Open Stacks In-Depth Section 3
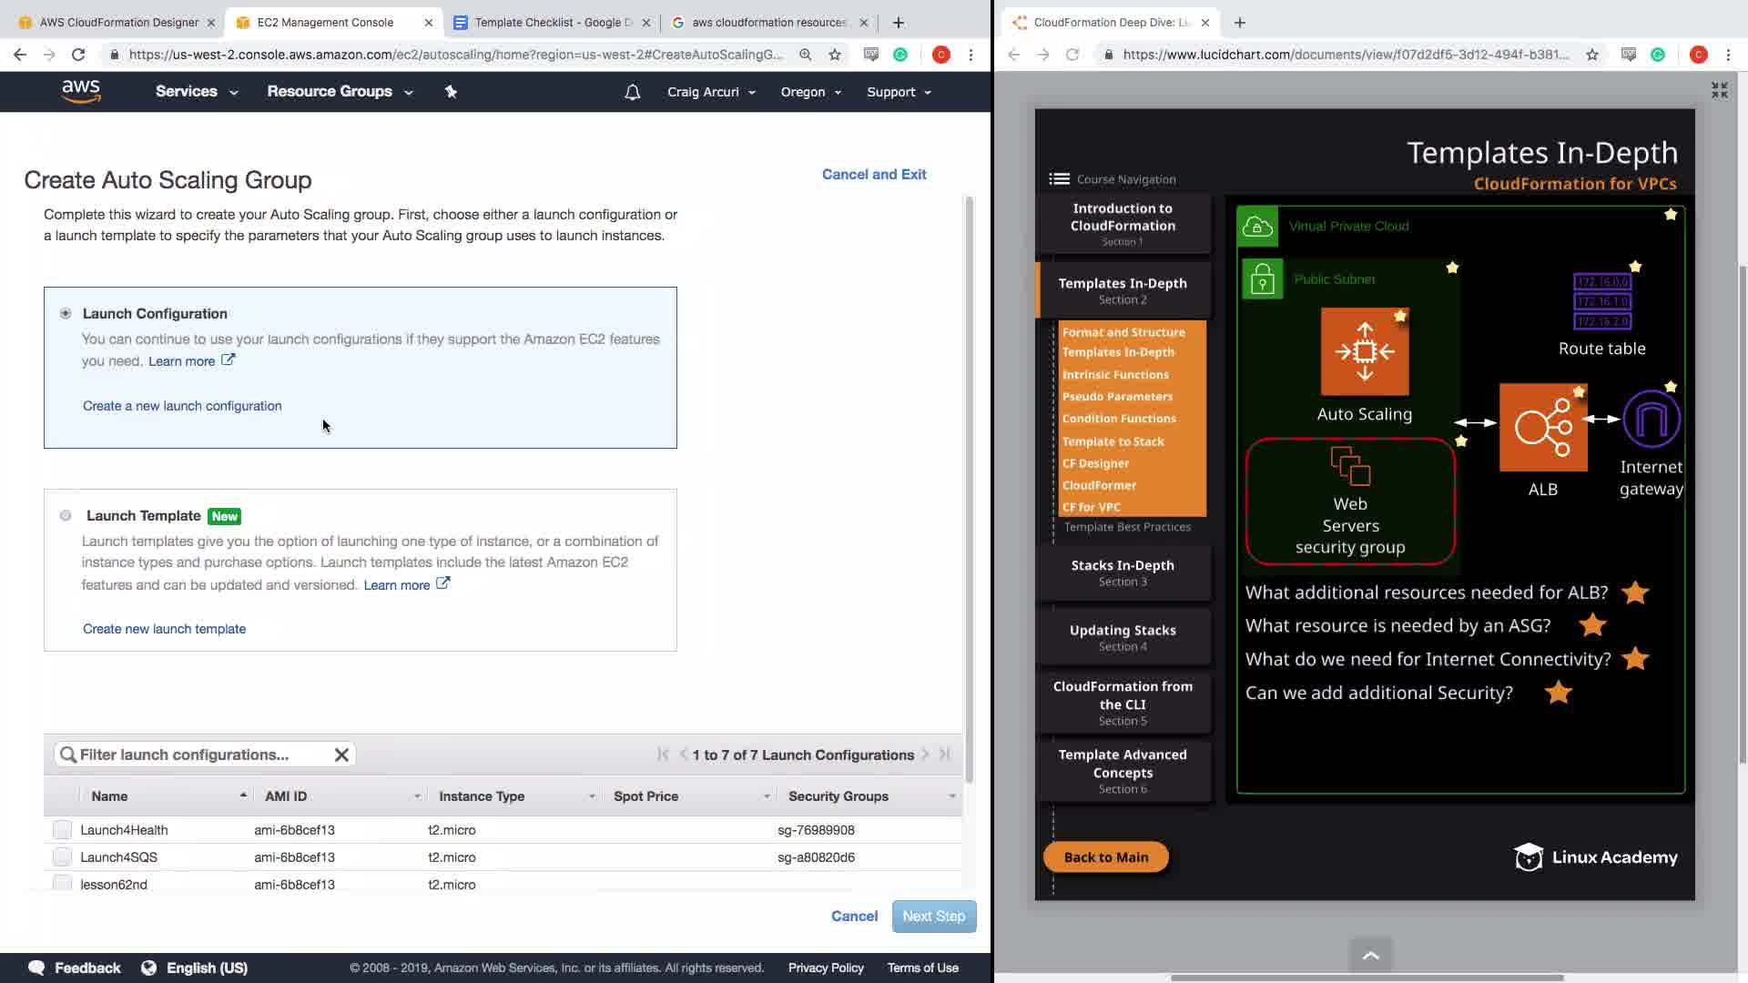This screenshot has height=983, width=1748. click(x=1122, y=573)
